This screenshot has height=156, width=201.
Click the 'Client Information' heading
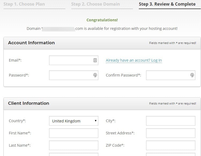click(x=29, y=103)
